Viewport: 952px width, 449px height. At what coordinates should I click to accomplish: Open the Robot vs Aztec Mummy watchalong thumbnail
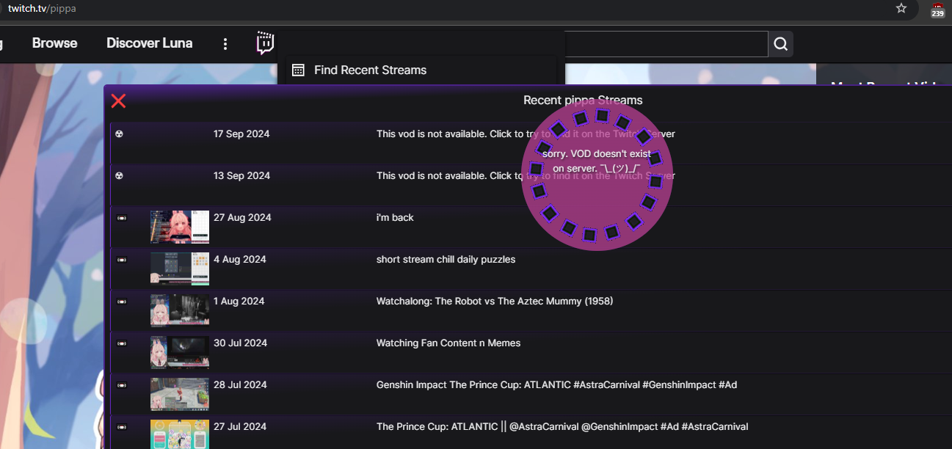point(180,310)
